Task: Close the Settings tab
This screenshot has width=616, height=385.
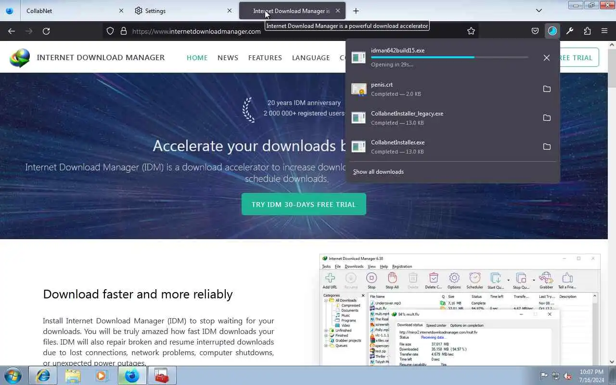Action: point(230,11)
